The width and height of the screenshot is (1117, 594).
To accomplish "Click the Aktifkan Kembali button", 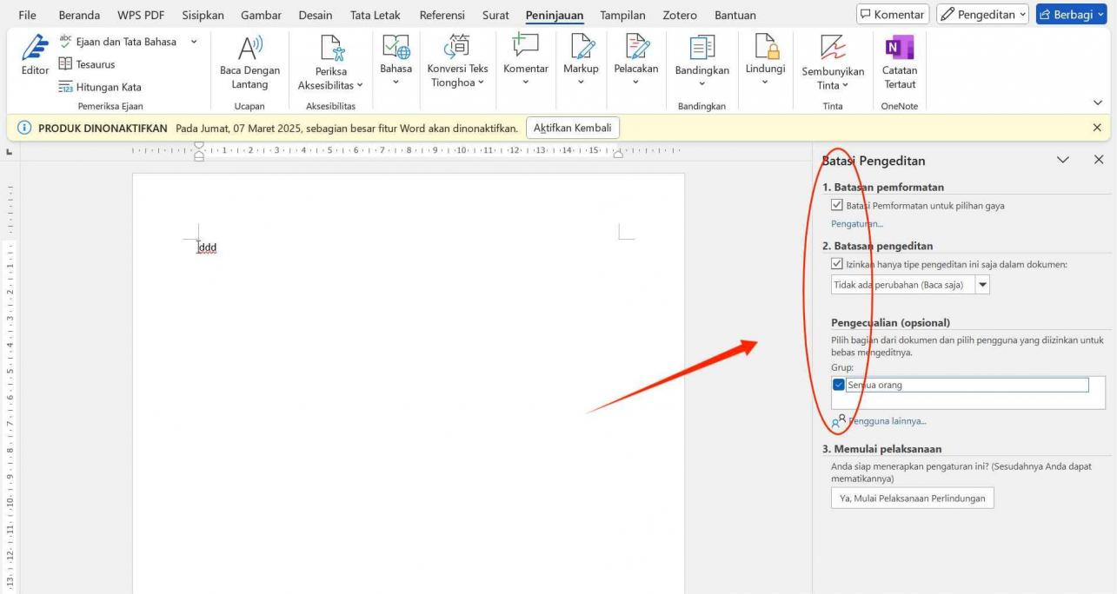I will point(572,128).
